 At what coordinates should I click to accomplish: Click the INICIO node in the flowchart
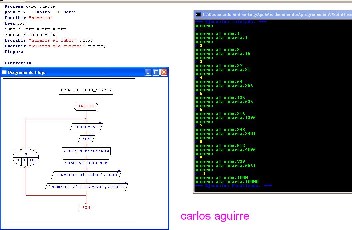pos(86,106)
